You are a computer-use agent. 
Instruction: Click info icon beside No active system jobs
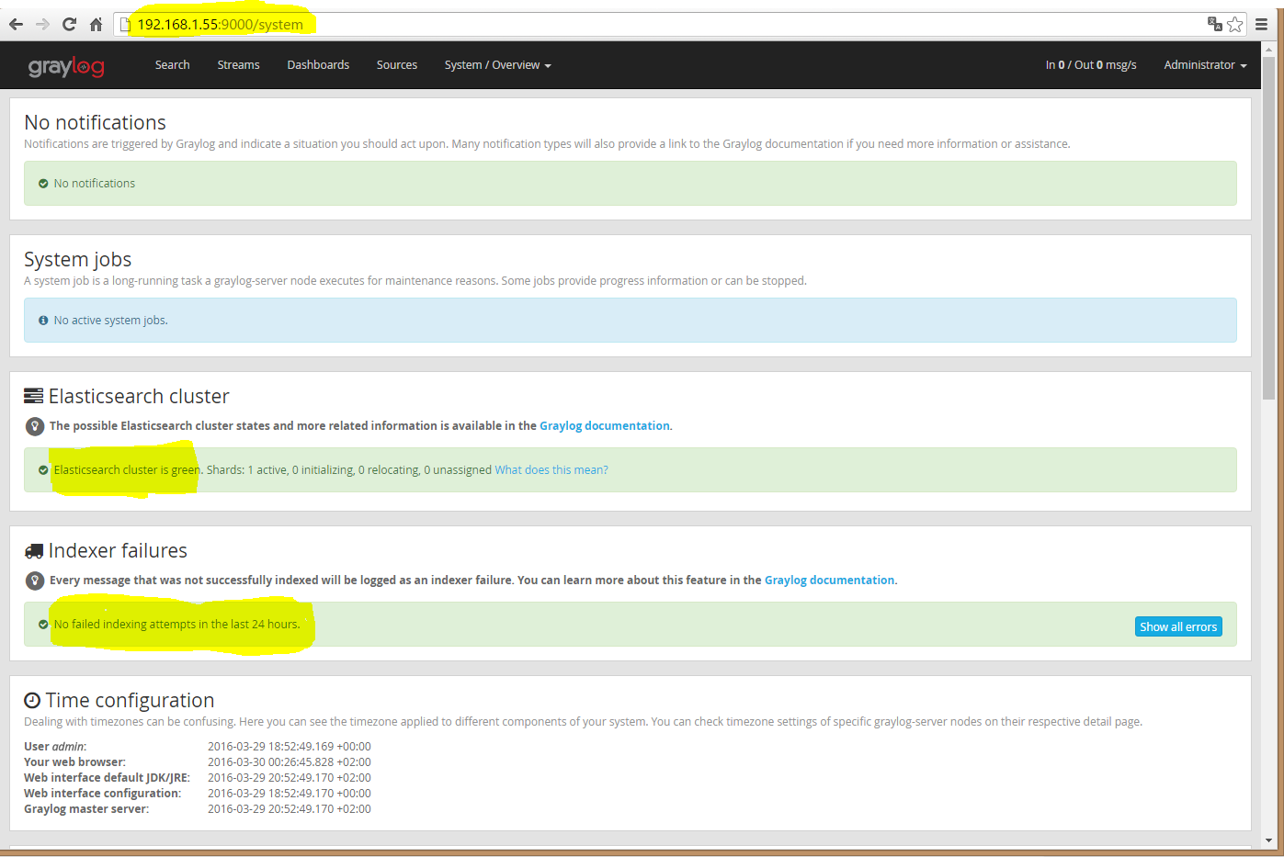coord(43,321)
